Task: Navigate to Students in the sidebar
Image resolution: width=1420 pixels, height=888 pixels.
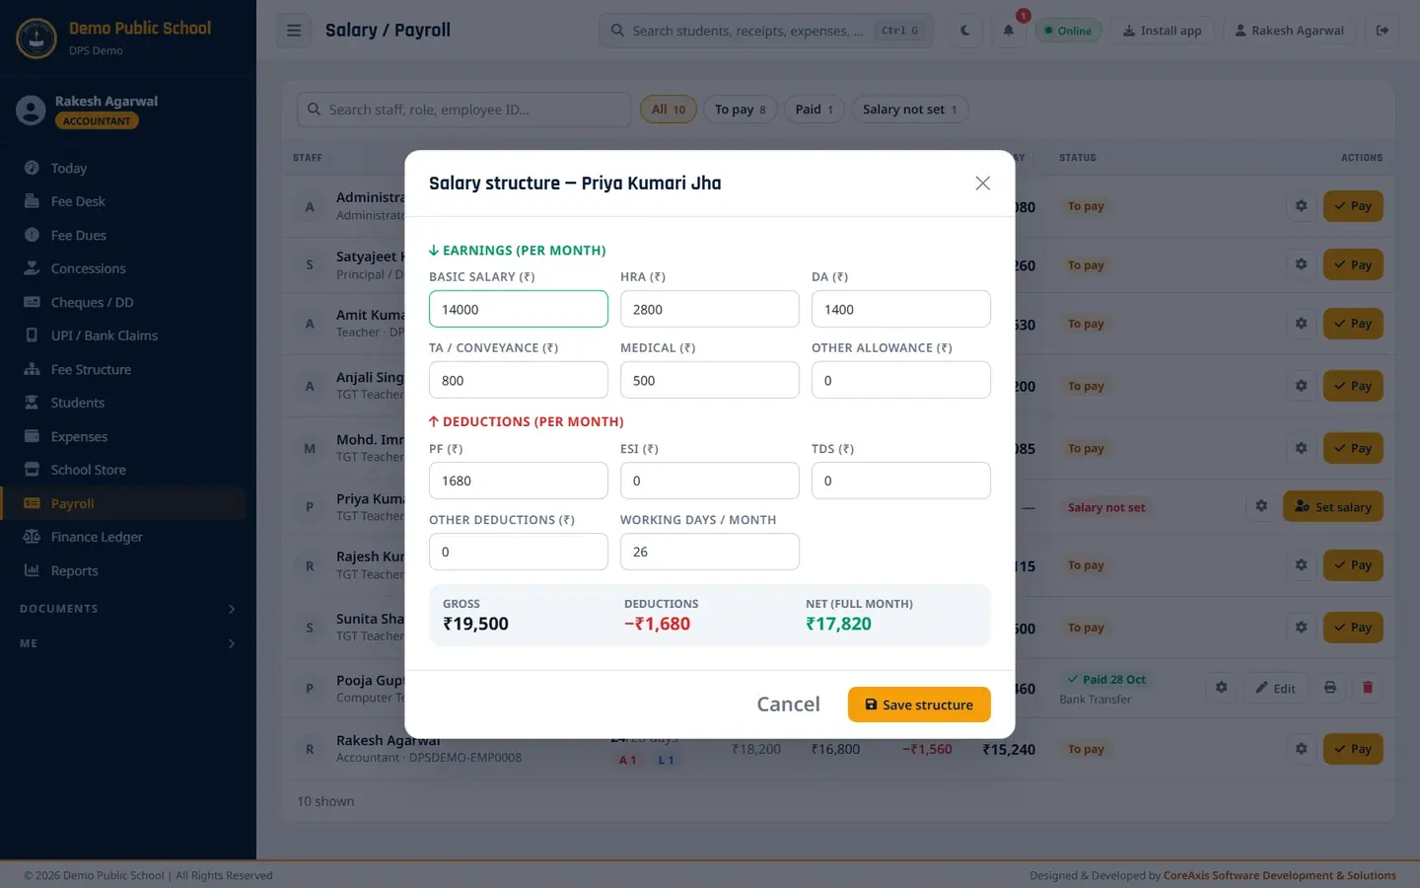Action: pyautogui.click(x=123, y=403)
